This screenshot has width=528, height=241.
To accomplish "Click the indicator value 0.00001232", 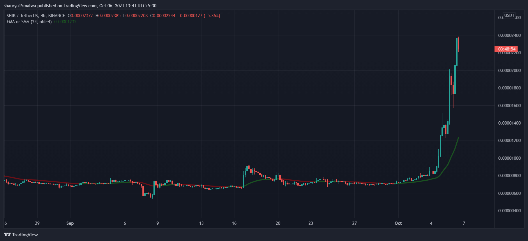I will pyautogui.click(x=65, y=22).
